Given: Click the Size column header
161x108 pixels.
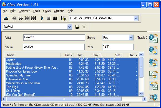Looking at the screenshot, I should point(114,55).
